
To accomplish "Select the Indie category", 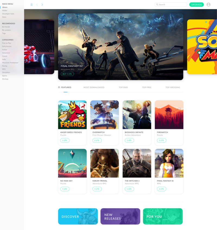I will click(x=4, y=59).
